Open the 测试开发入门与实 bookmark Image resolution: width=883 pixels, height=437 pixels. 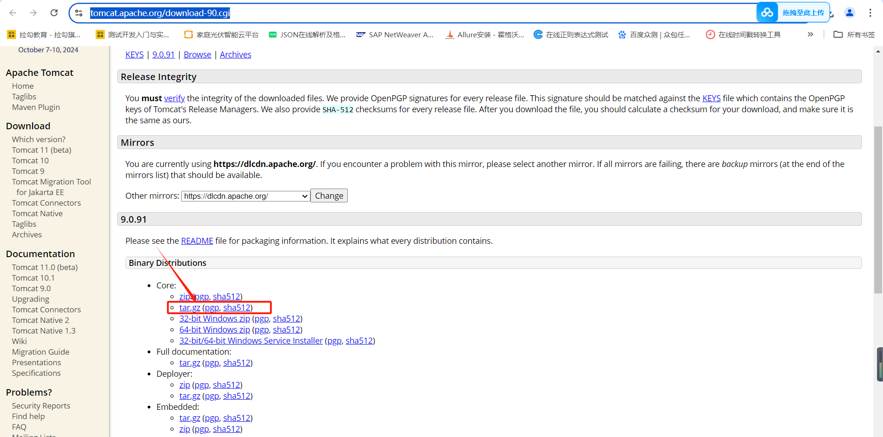click(132, 34)
